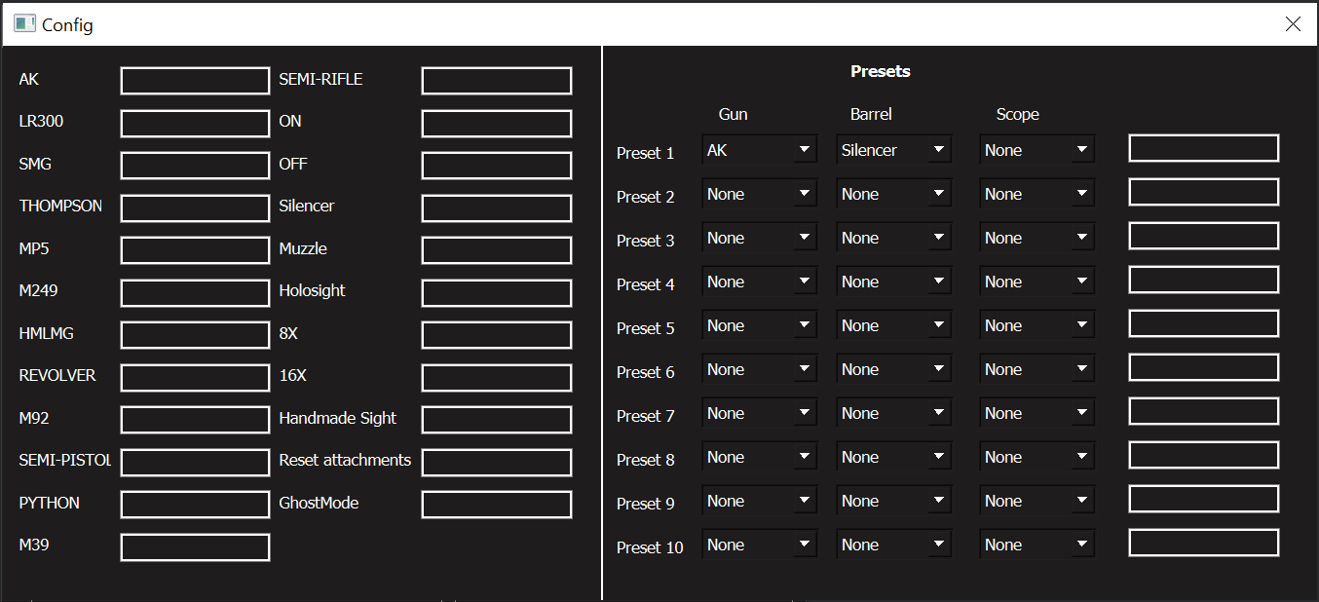Open the Scope dropdown for Preset 1
This screenshot has height=602, width=1319.
click(x=1036, y=149)
